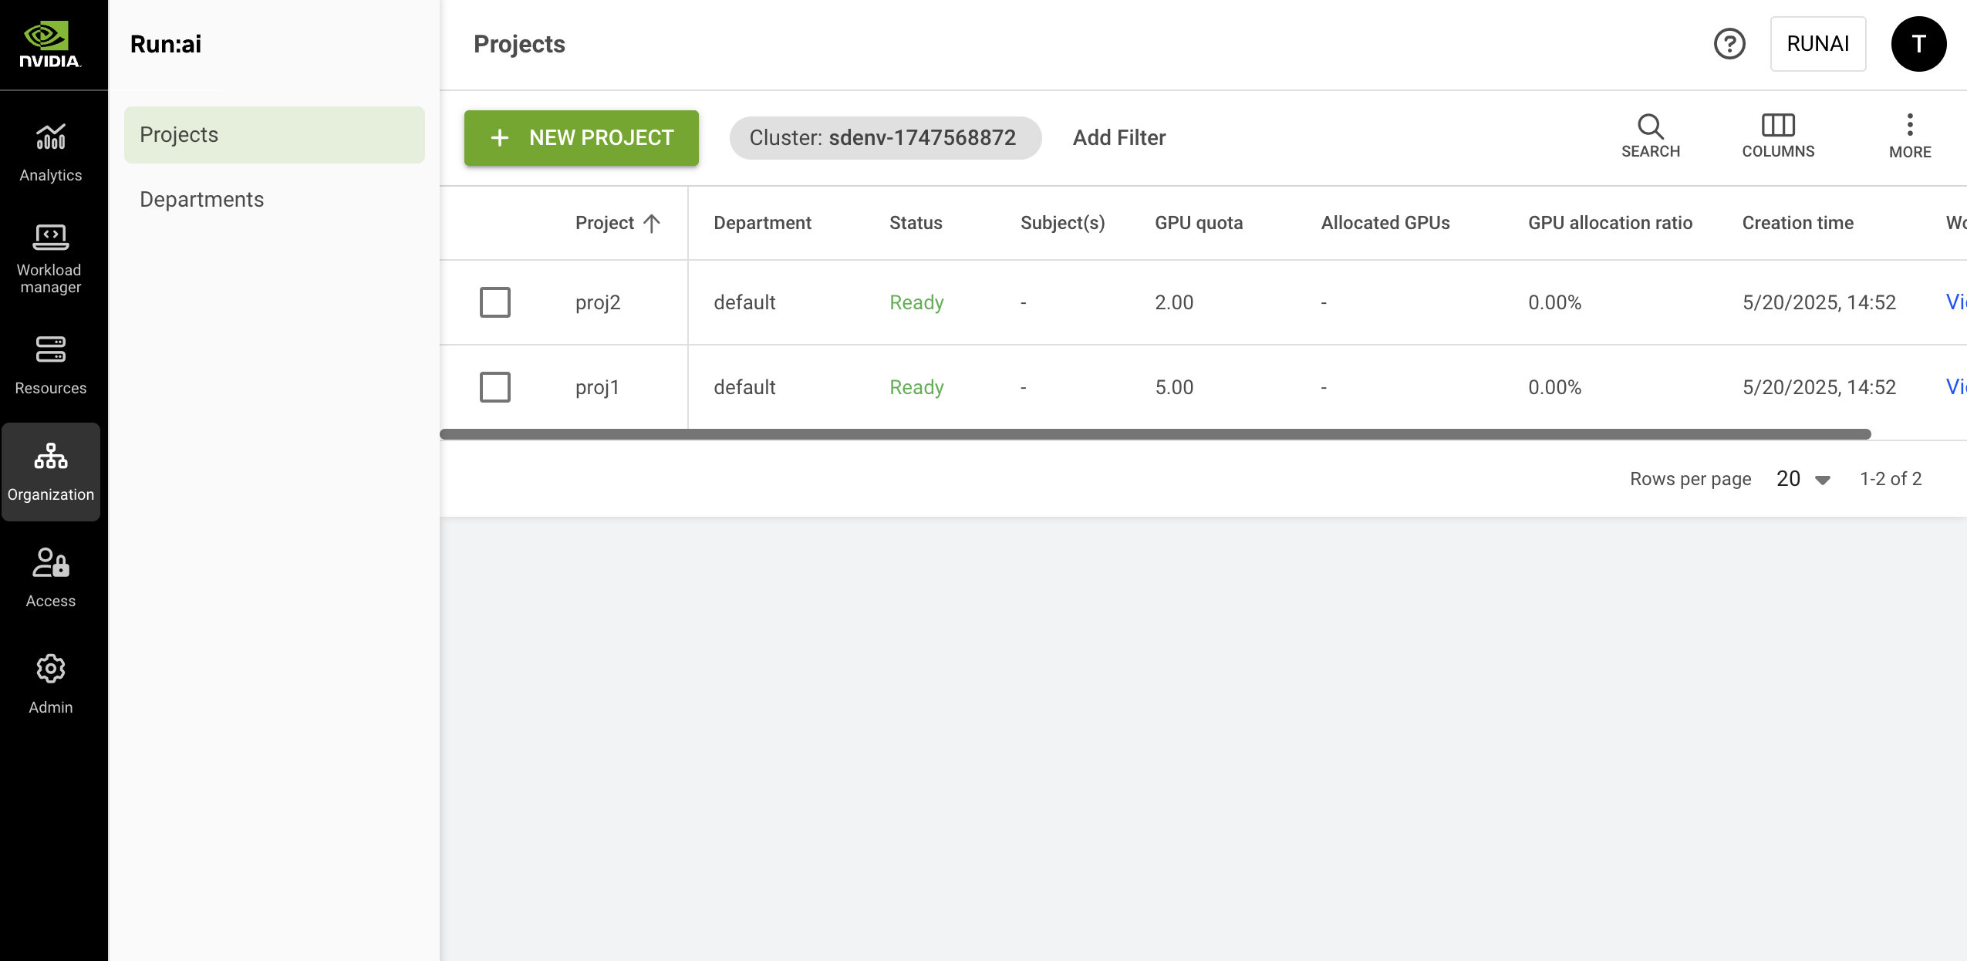This screenshot has width=1967, height=961.
Task: Open the table Search tool
Action: pos(1650,136)
